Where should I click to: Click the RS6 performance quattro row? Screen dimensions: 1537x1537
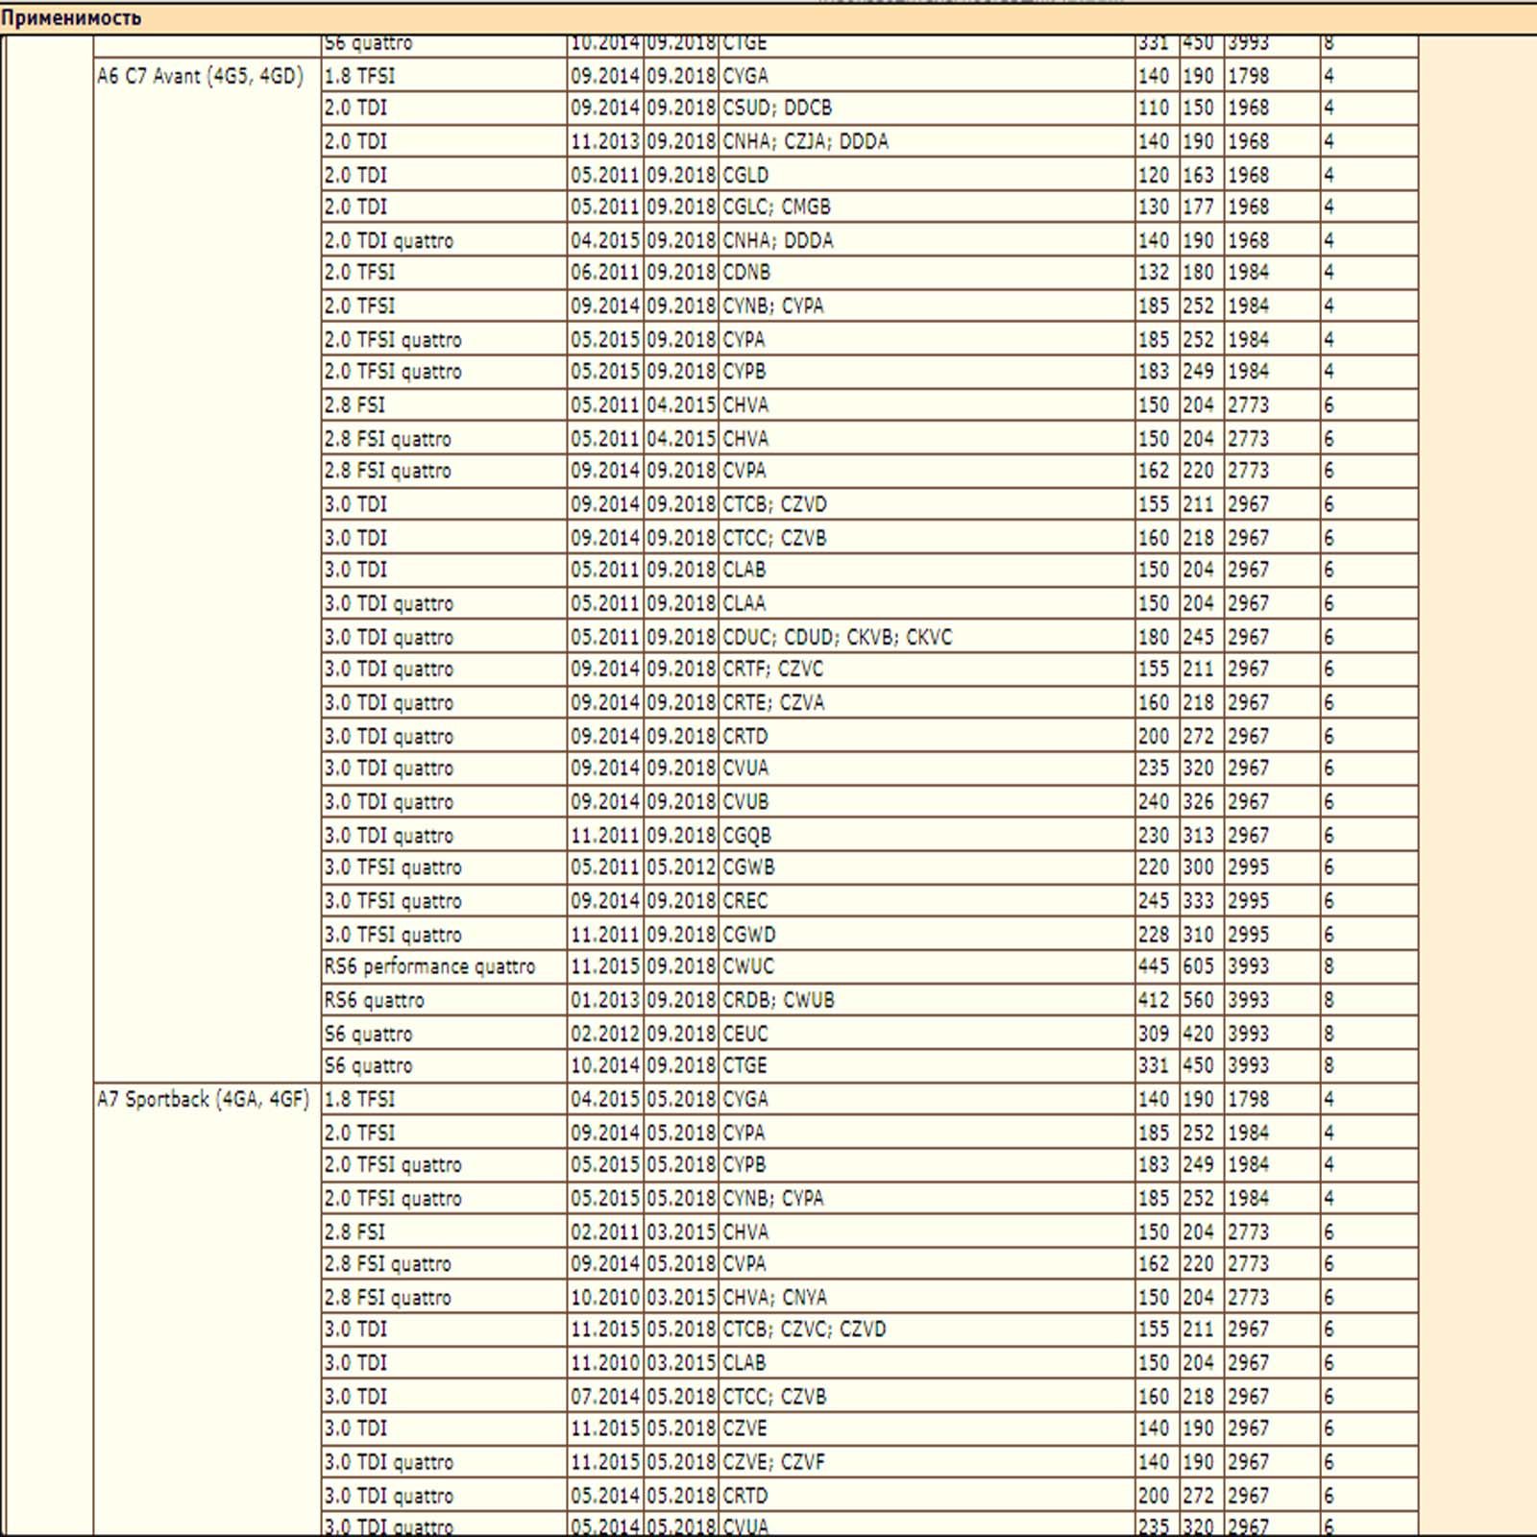point(429,966)
